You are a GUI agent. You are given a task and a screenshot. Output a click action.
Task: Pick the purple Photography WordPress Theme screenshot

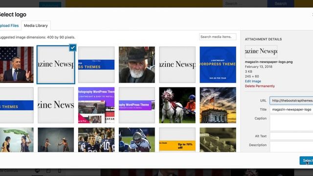click(x=96, y=105)
